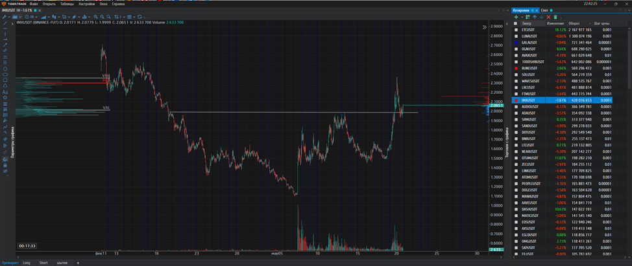The width and height of the screenshot is (632, 266).
Task: Select the star marker tool
Action: tap(5, 98)
